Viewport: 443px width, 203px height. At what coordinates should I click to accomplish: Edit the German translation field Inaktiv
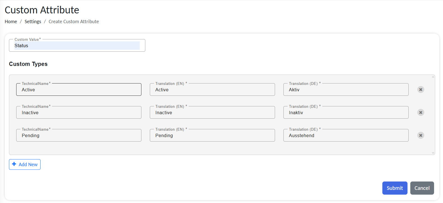coord(346,113)
